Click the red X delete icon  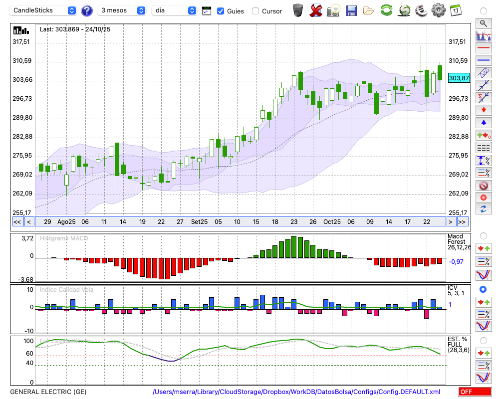(315, 10)
